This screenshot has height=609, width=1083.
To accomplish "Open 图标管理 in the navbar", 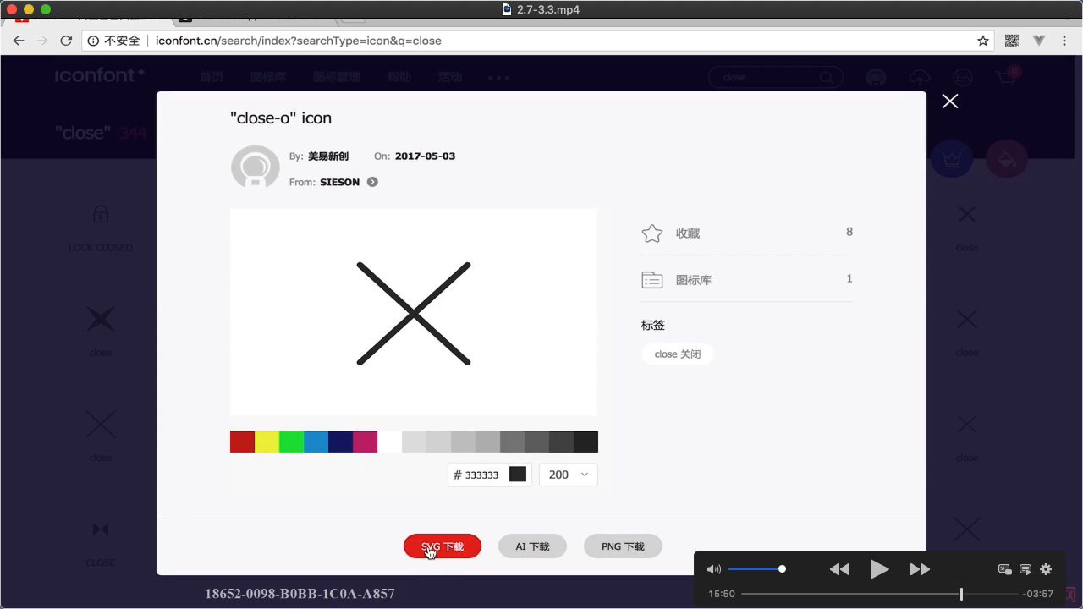I will tap(337, 77).
